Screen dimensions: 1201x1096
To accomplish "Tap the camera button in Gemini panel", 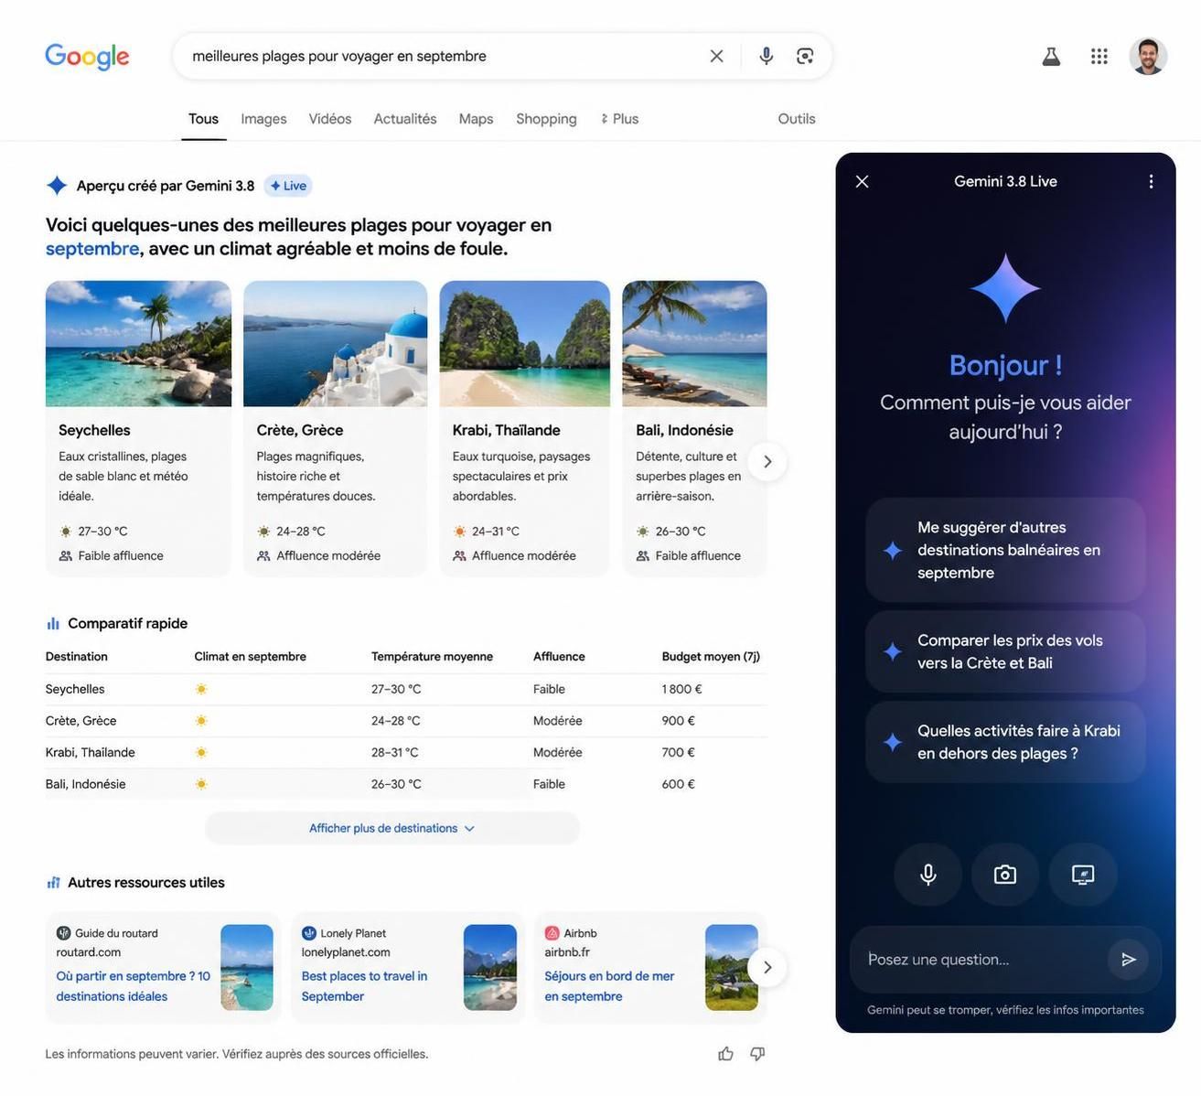I will (x=1005, y=875).
